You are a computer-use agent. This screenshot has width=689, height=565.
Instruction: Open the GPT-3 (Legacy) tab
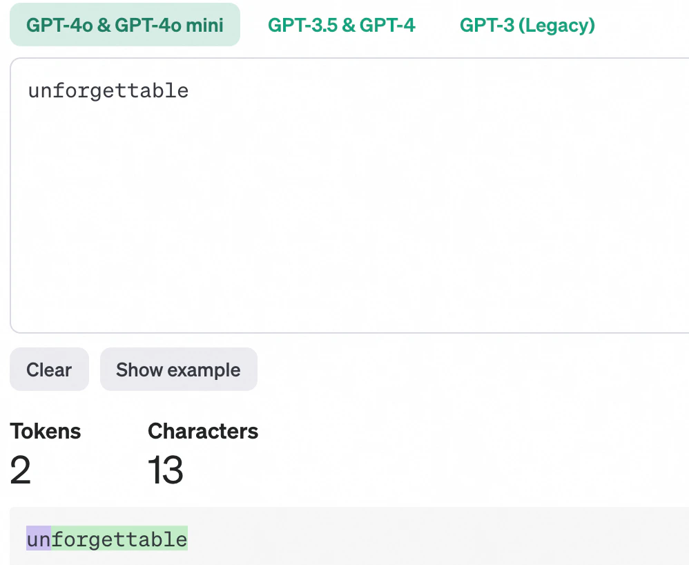(x=527, y=25)
